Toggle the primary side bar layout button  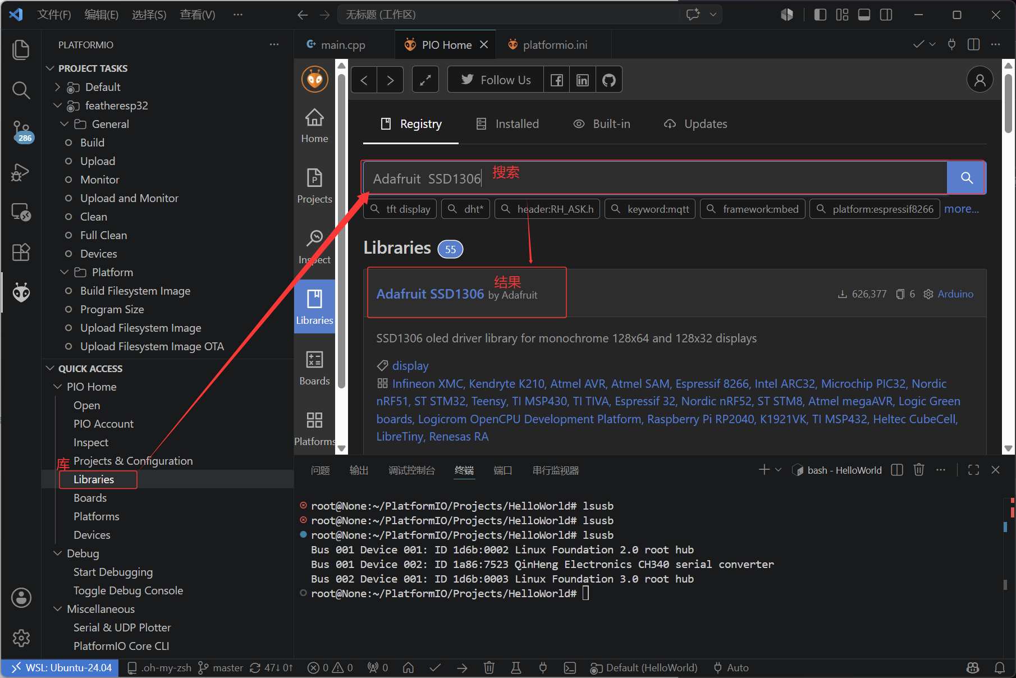[x=820, y=15]
